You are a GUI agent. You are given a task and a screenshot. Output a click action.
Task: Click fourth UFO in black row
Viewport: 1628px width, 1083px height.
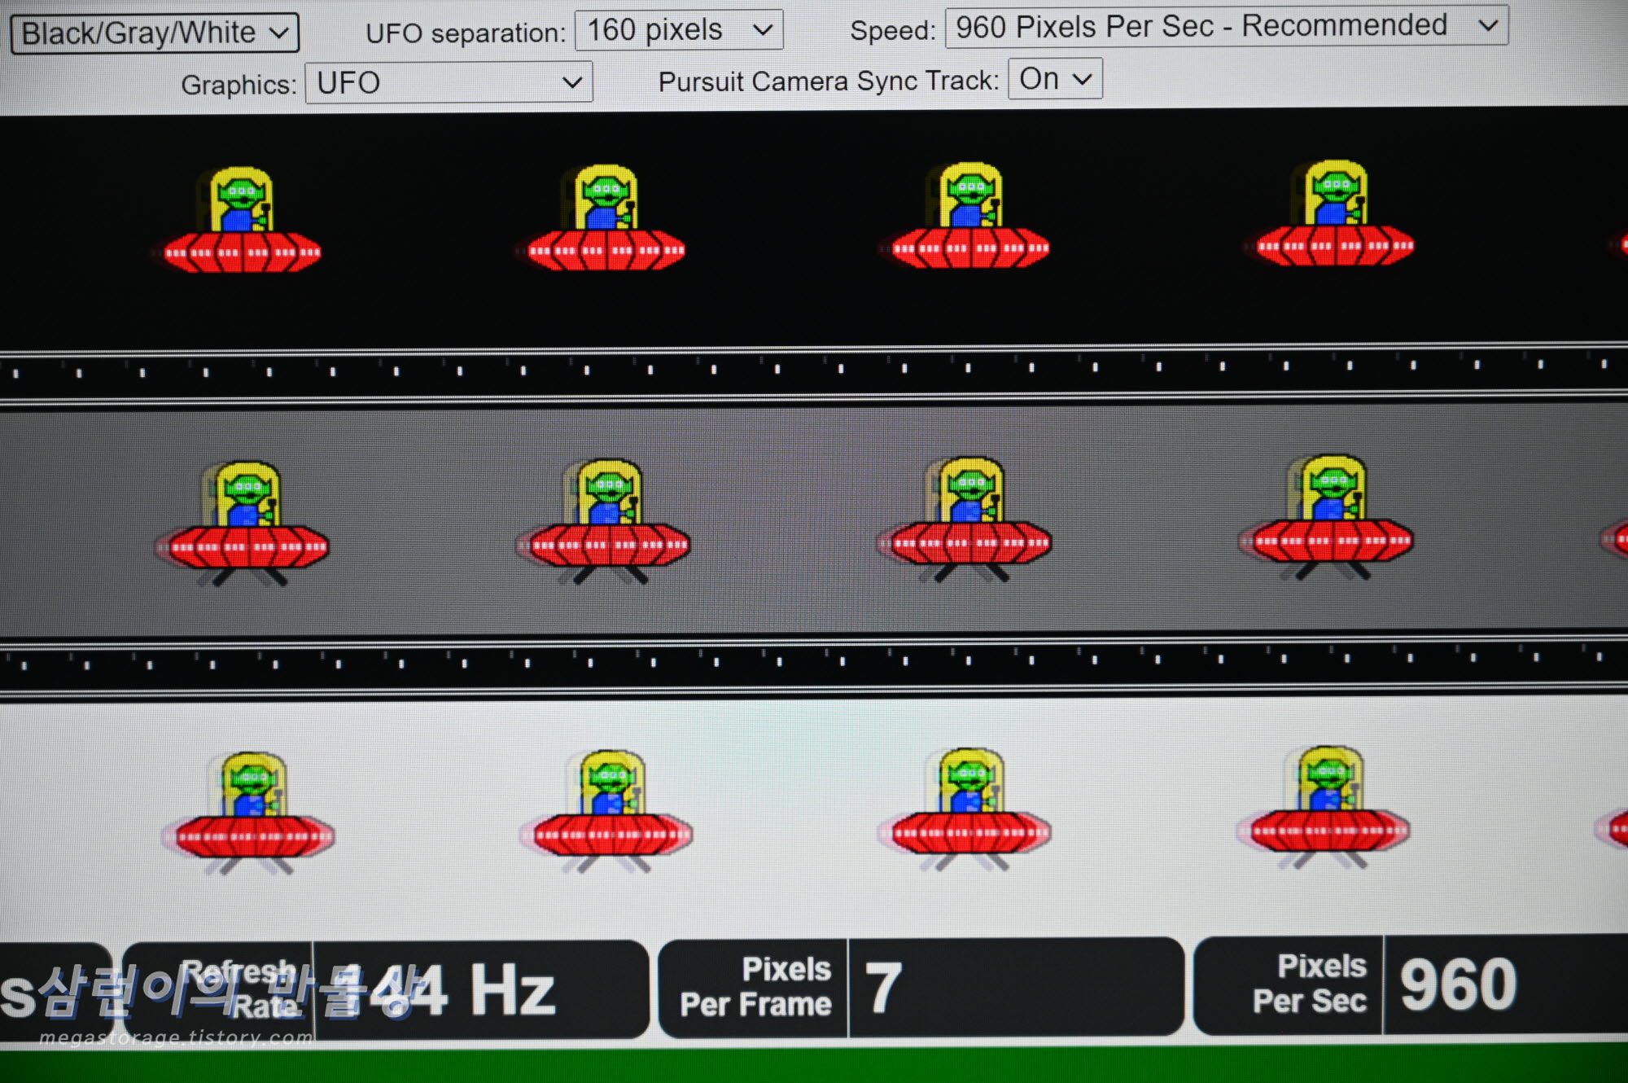tap(1335, 215)
